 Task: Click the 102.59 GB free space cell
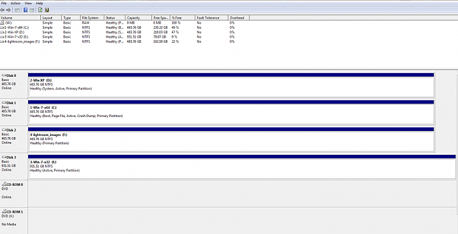161,41
